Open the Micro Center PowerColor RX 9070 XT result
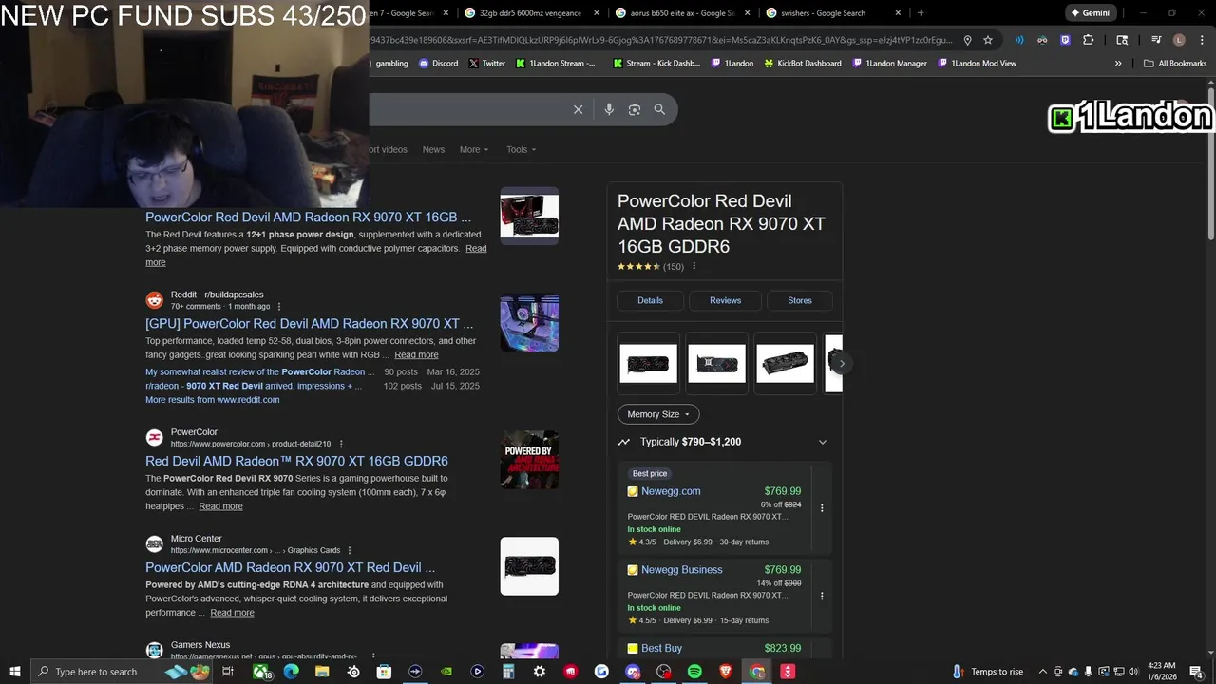Image resolution: width=1216 pixels, height=684 pixels. pos(290,568)
